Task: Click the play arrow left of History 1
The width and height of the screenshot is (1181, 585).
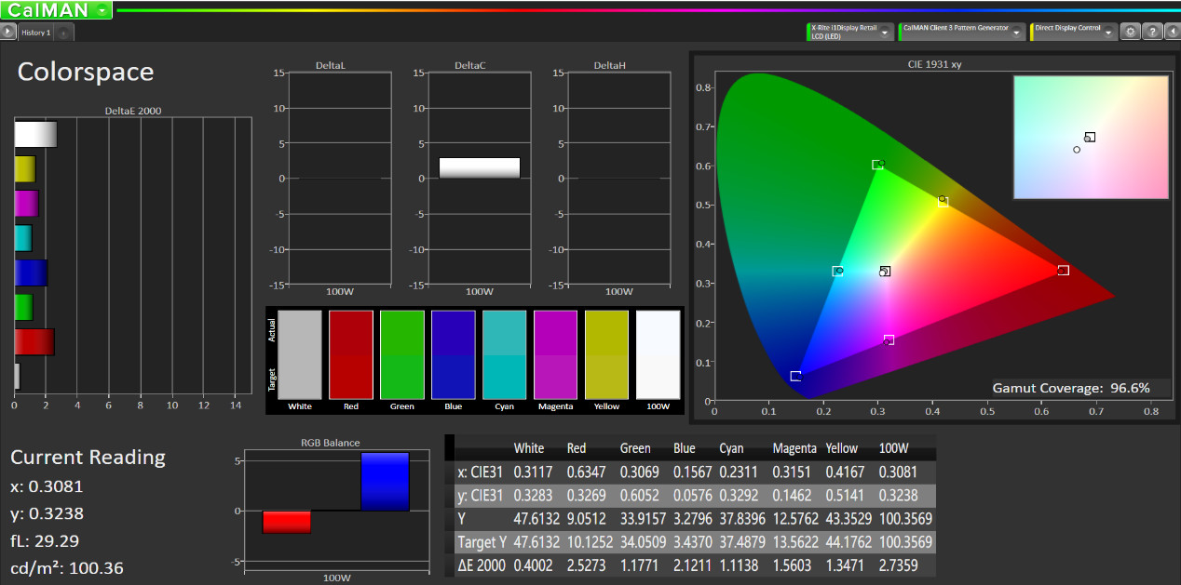Action: point(8,32)
